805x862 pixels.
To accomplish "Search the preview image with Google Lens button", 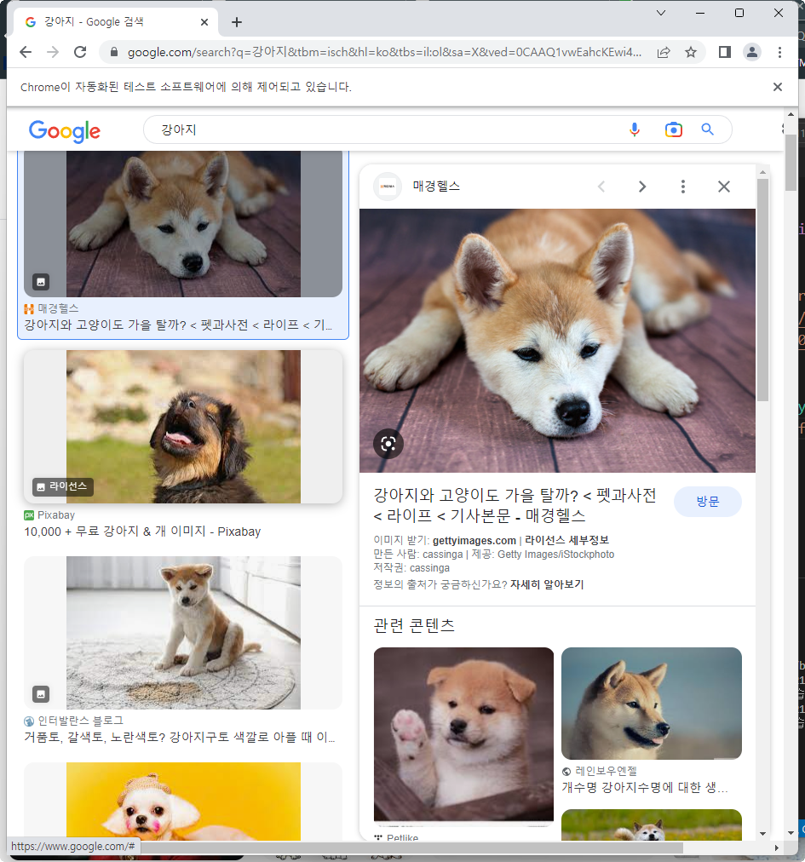I will (x=388, y=444).
